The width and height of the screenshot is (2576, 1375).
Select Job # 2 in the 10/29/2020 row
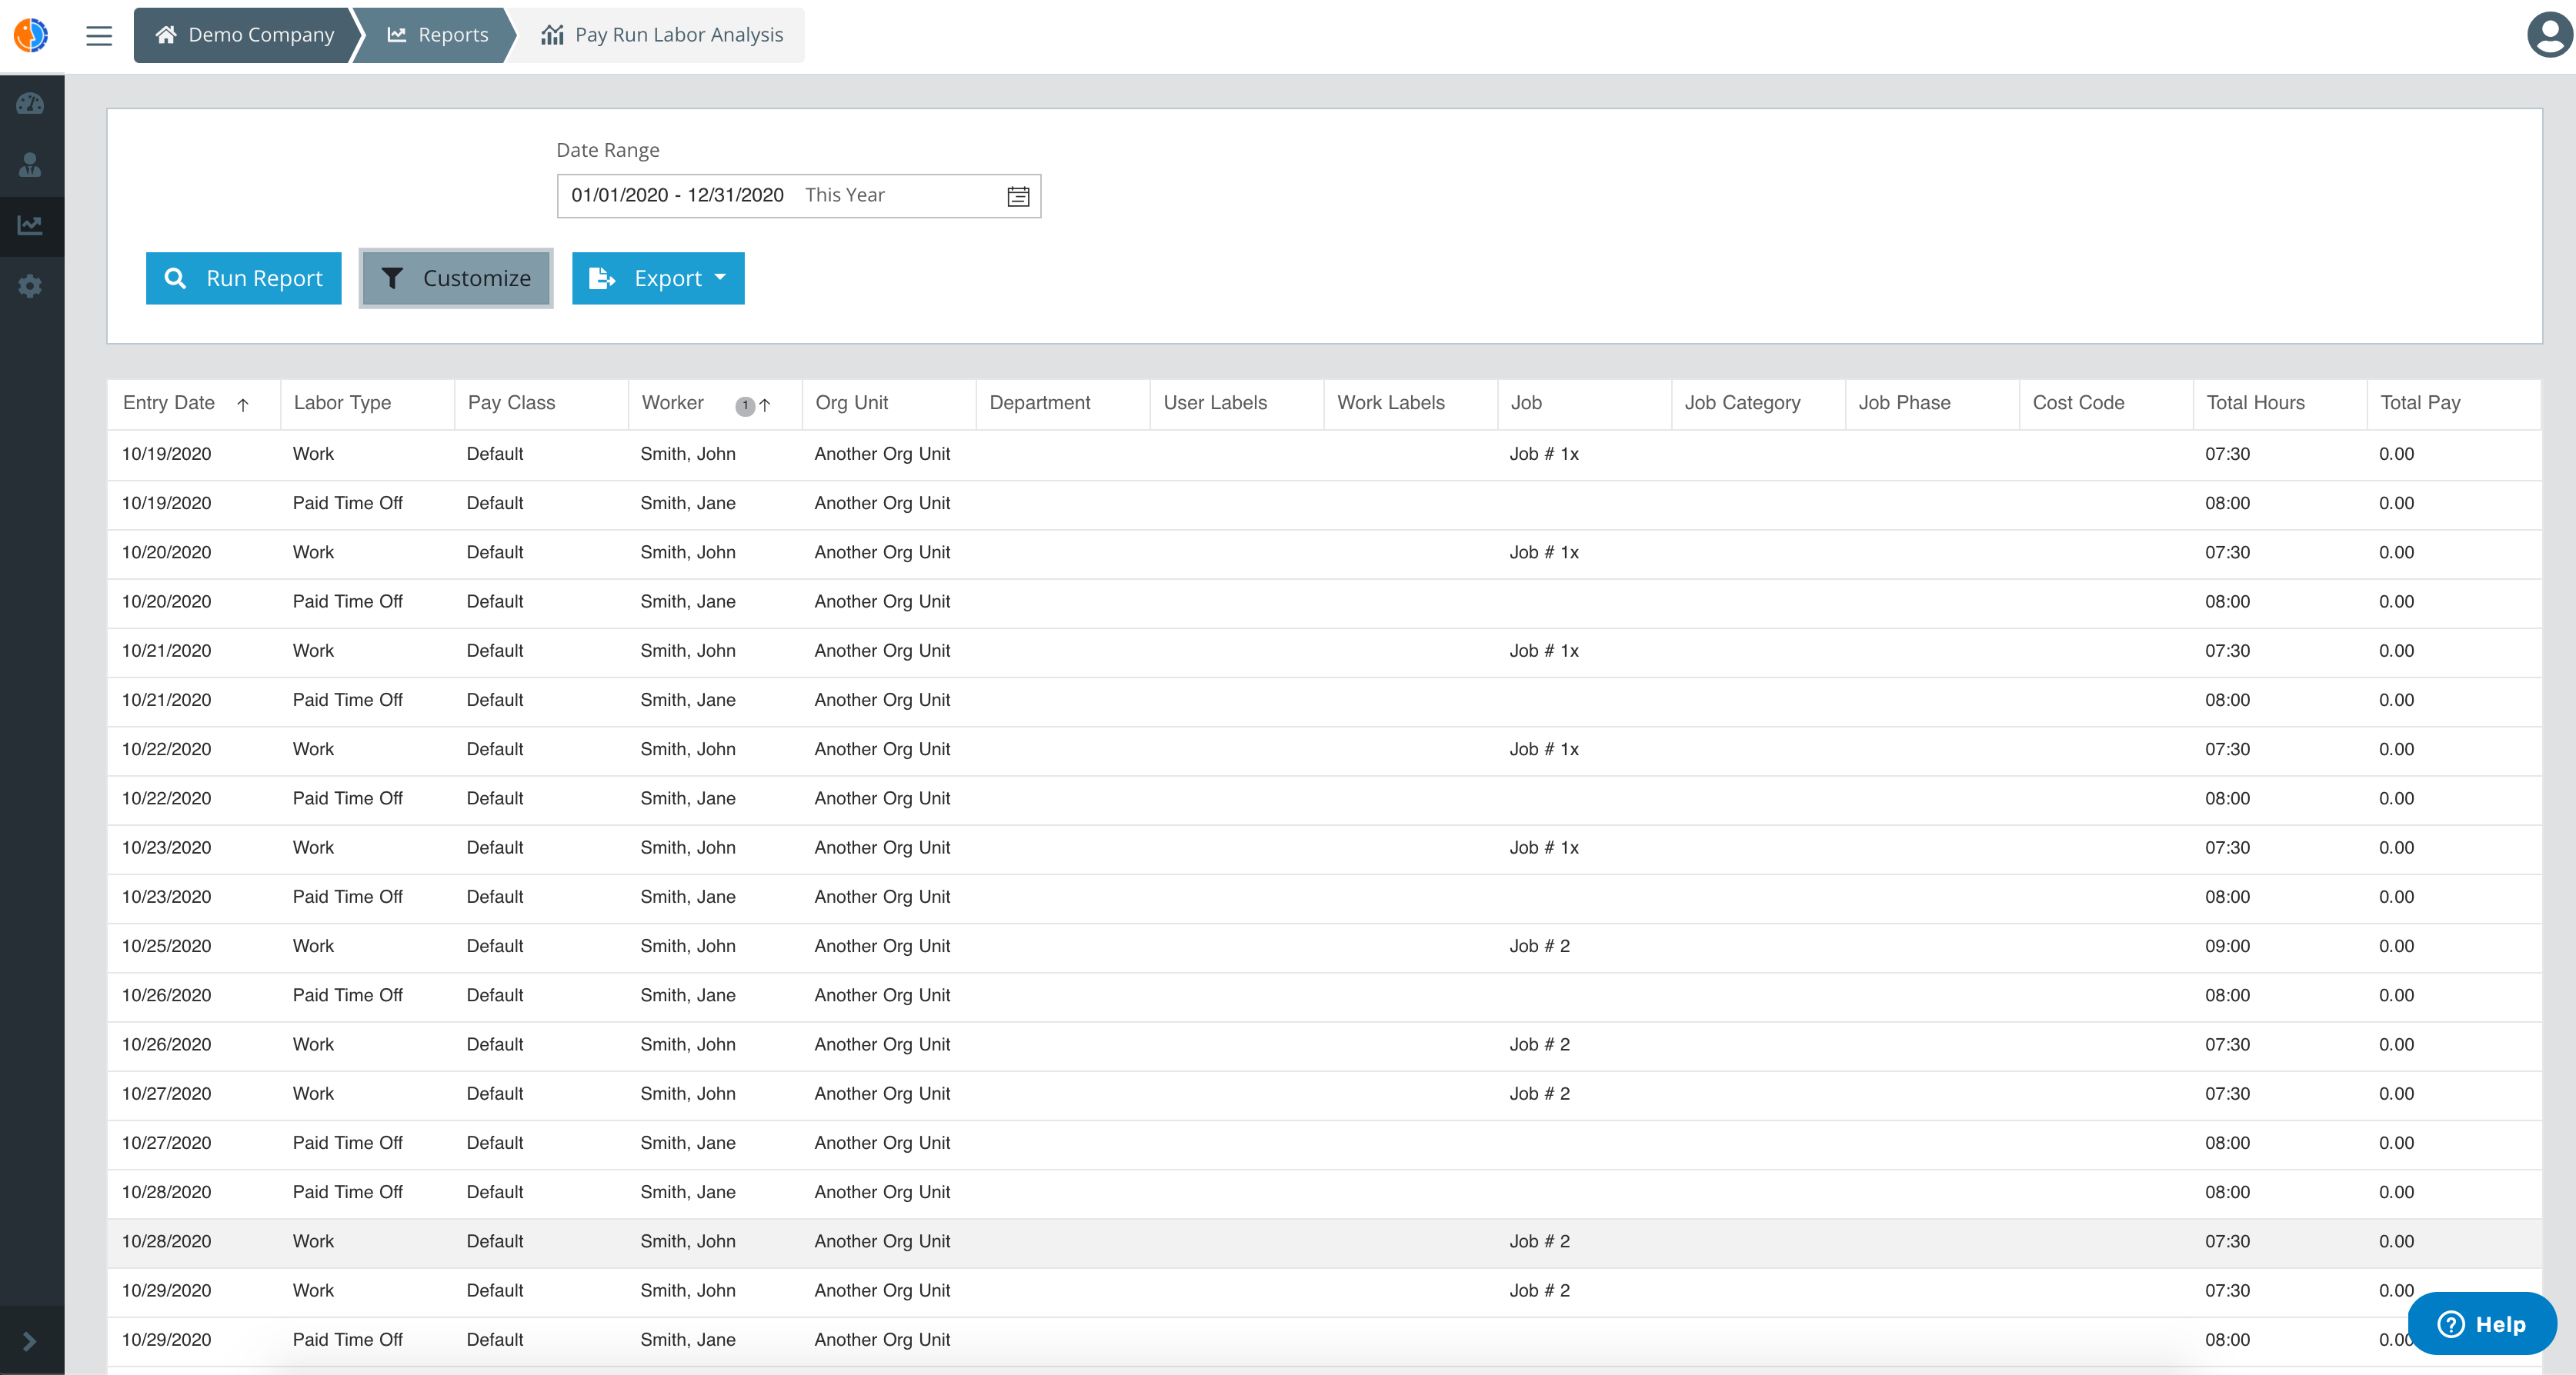click(x=1539, y=1291)
